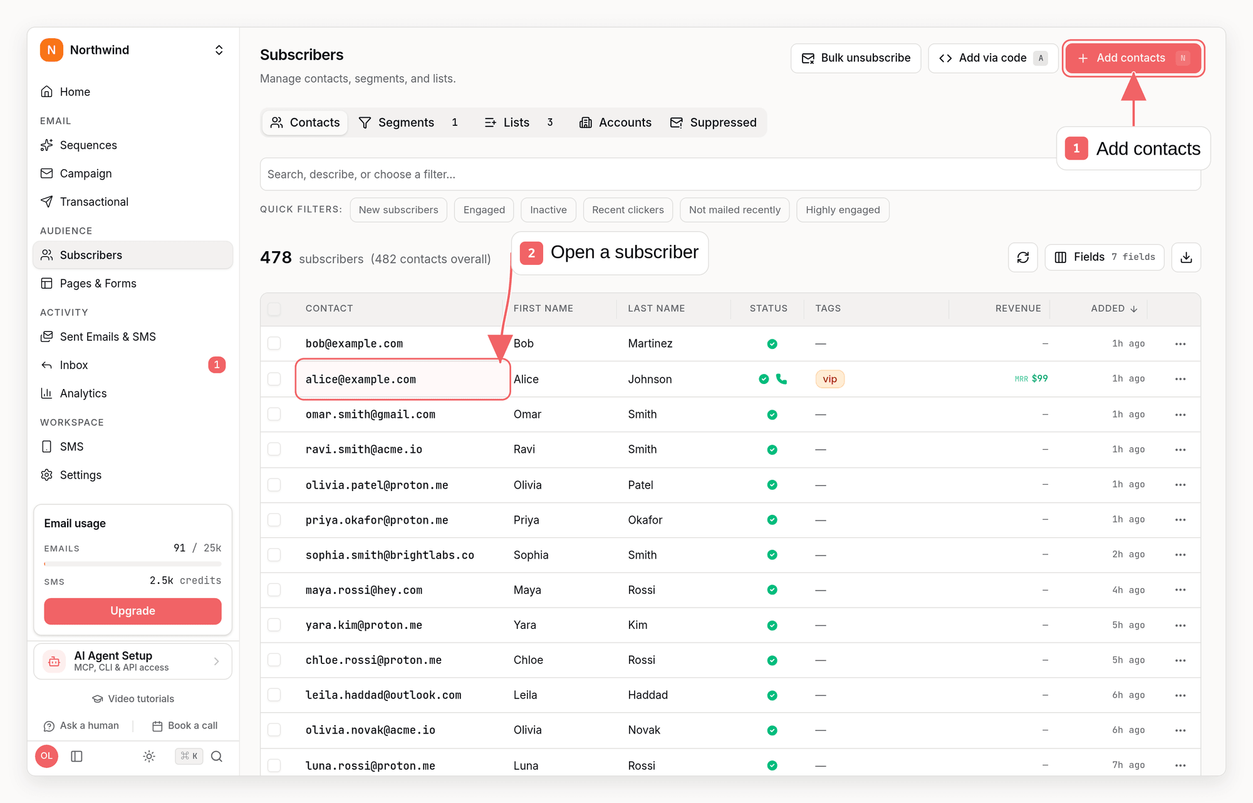The width and height of the screenshot is (1253, 803).
Task: Click the subscriber search filter field
Action: tap(730, 174)
